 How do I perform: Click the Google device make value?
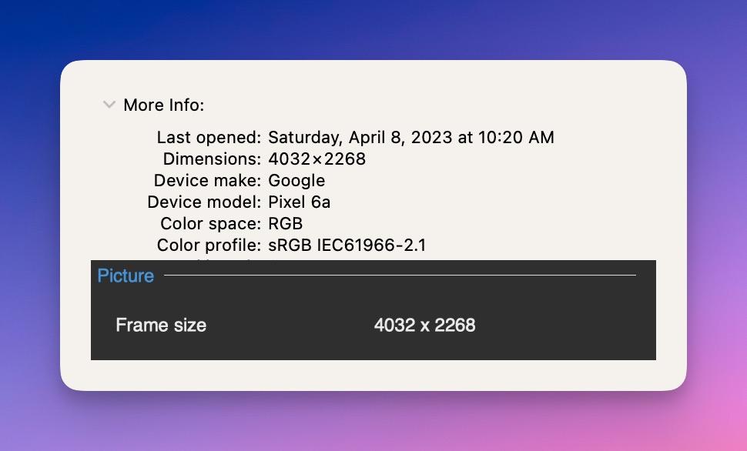(x=296, y=181)
